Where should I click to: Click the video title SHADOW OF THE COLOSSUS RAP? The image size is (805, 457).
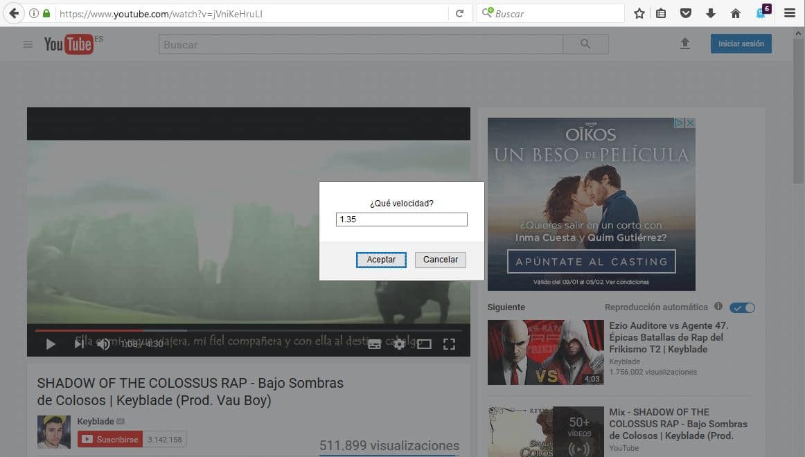[x=191, y=392]
